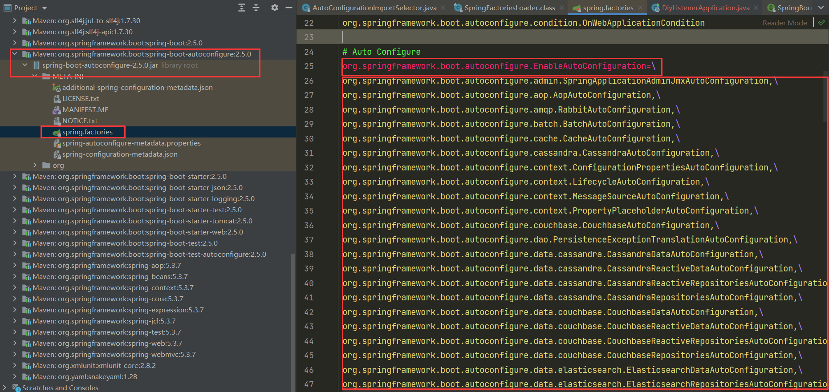
Task: Collapse spring-boot-autoconfigure-2.5.0.jar node
Action: pyautogui.click(x=25, y=65)
